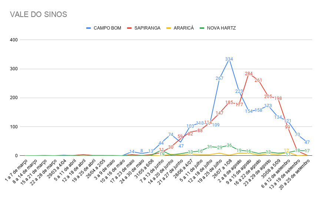Select the CAMPO BOM legend entry
322x199 pixels.
tap(104, 28)
